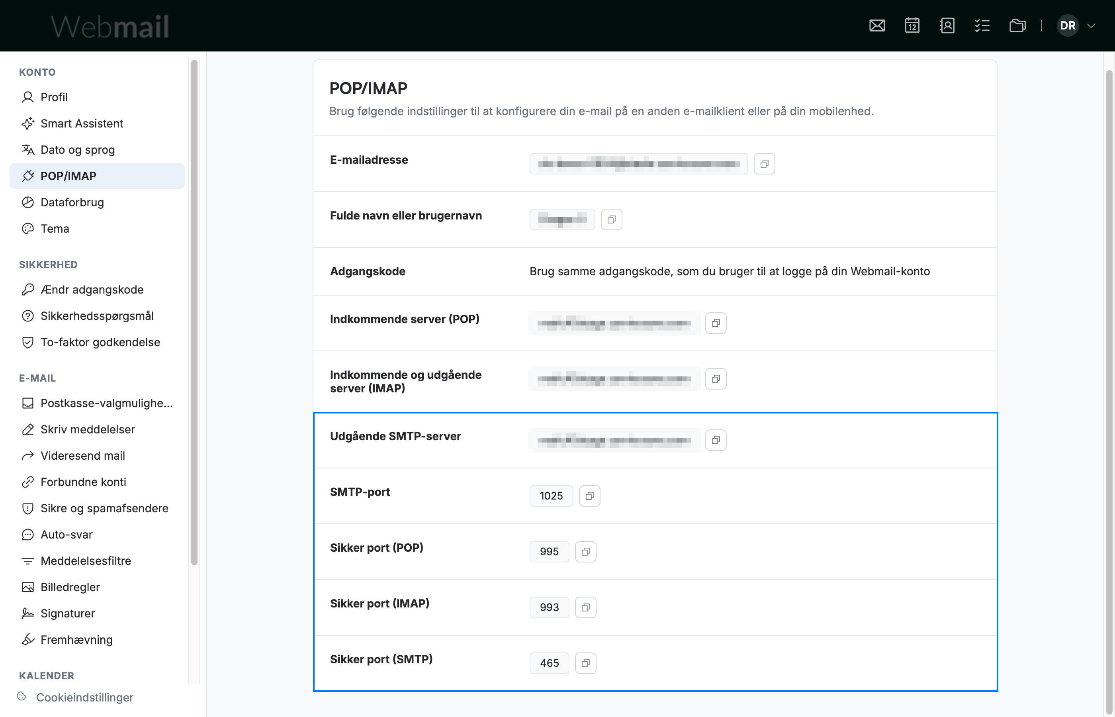Open Auto-svar settings
This screenshot has height=717, width=1115.
pyautogui.click(x=97, y=535)
